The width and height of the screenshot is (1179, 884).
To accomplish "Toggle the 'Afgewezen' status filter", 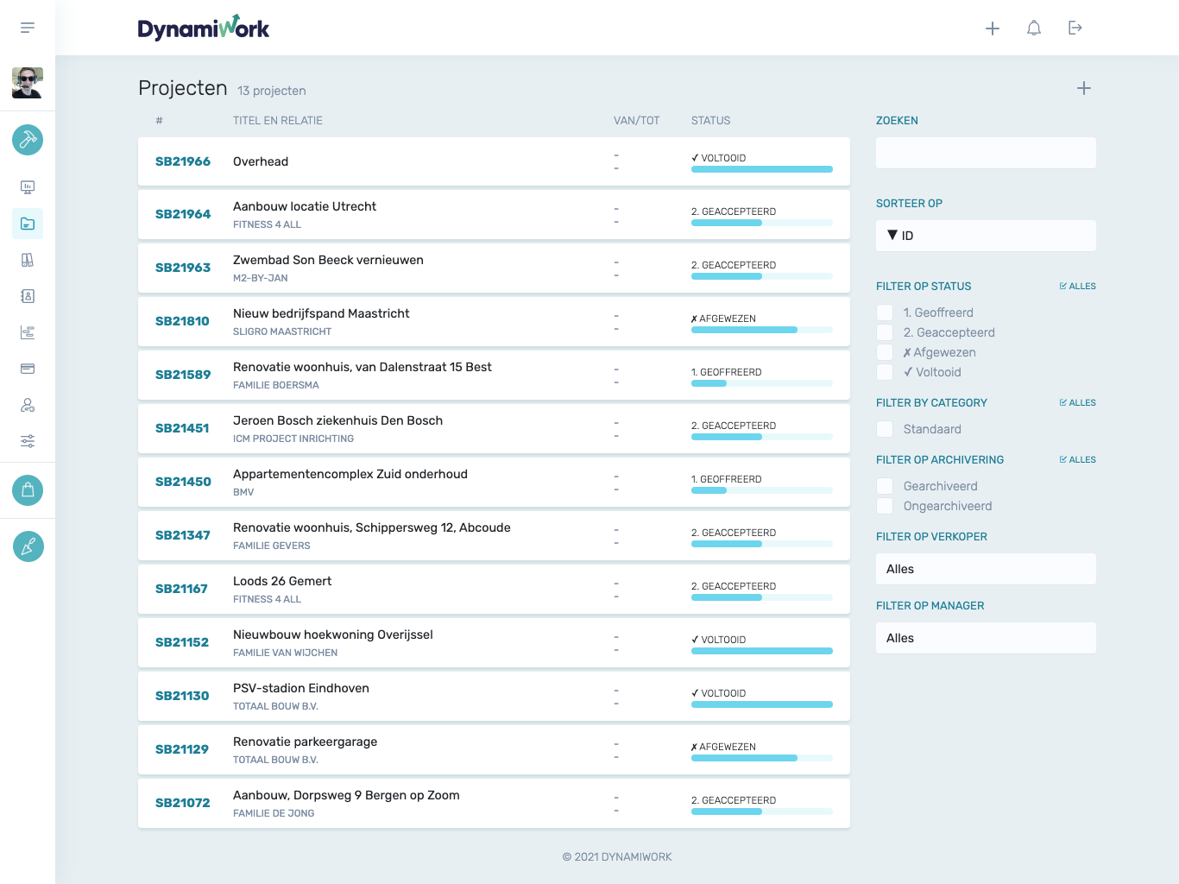I will click(885, 352).
